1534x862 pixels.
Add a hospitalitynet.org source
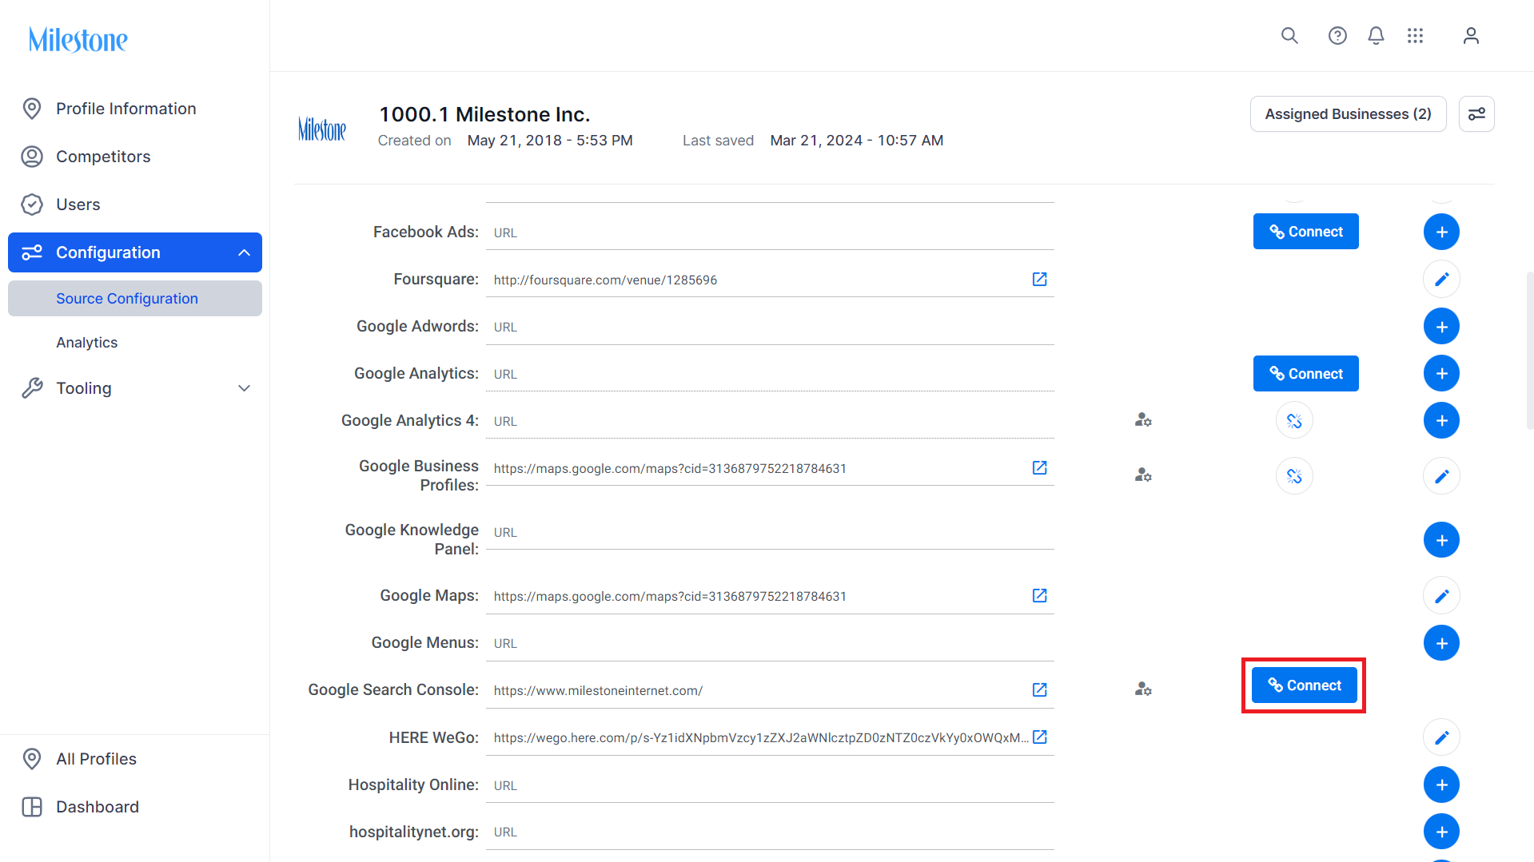(1441, 832)
